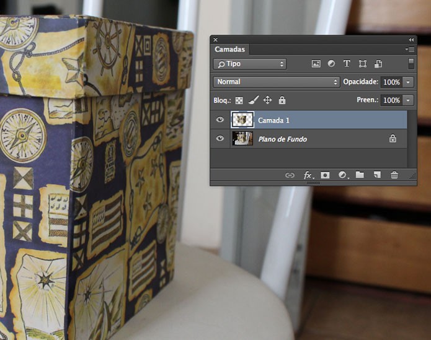This screenshot has width=431, height=340.
Task: Open the Preen. fill slider arrow
Action: tap(408, 100)
